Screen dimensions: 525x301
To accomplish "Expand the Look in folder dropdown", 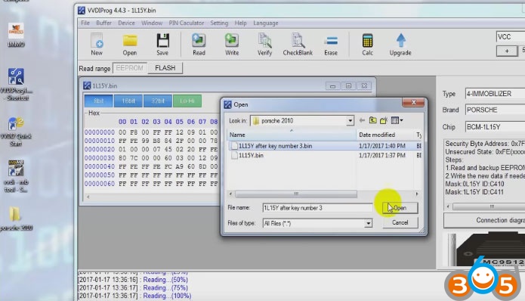I will [350, 121].
